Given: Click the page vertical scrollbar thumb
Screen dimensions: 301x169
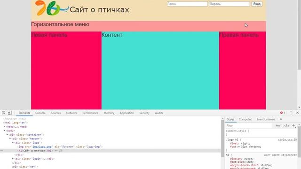Looking at the screenshot, I should (299, 35).
